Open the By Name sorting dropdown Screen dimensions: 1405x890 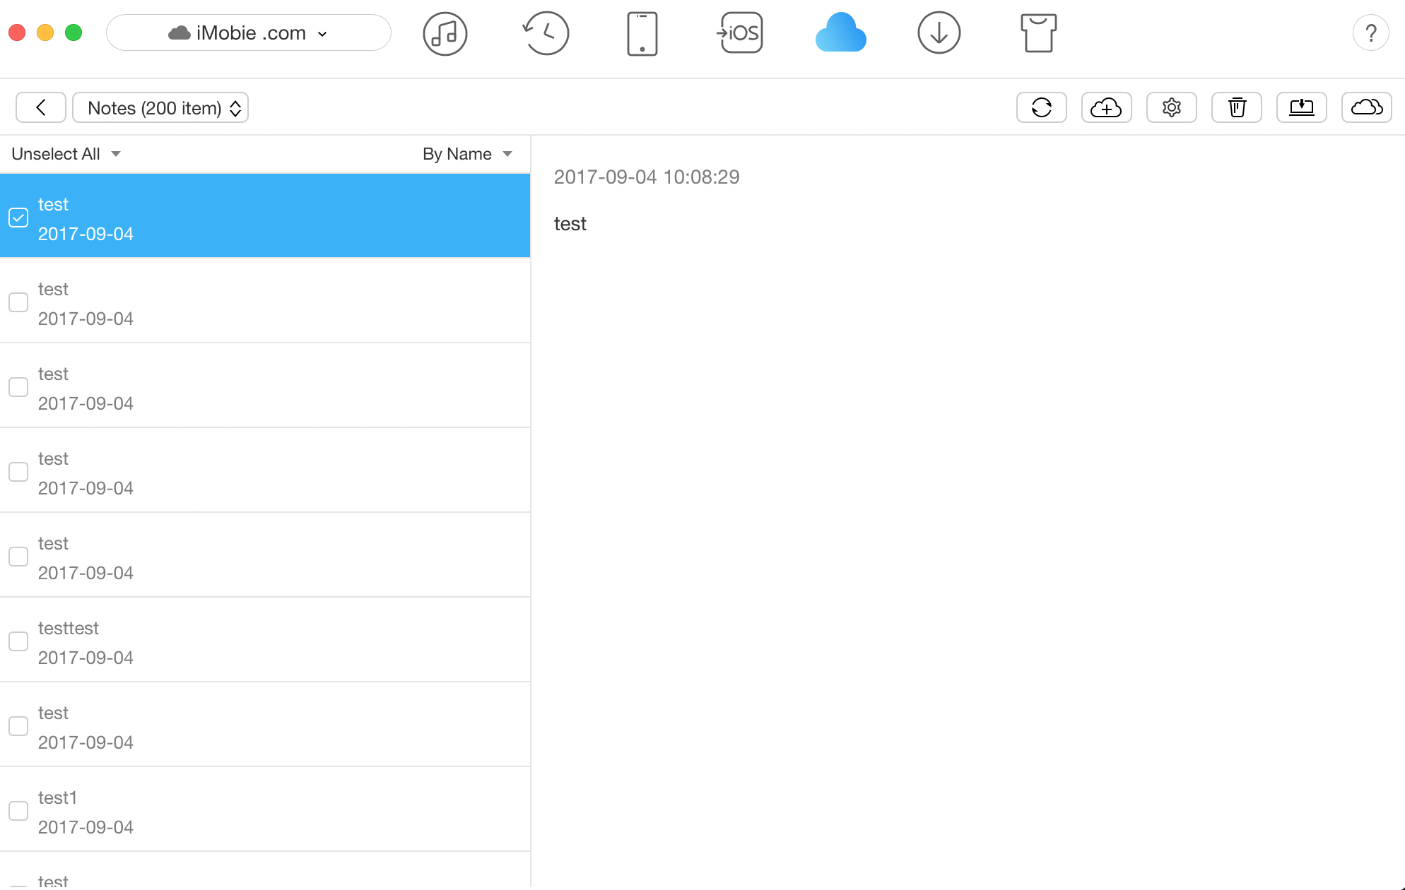467,153
